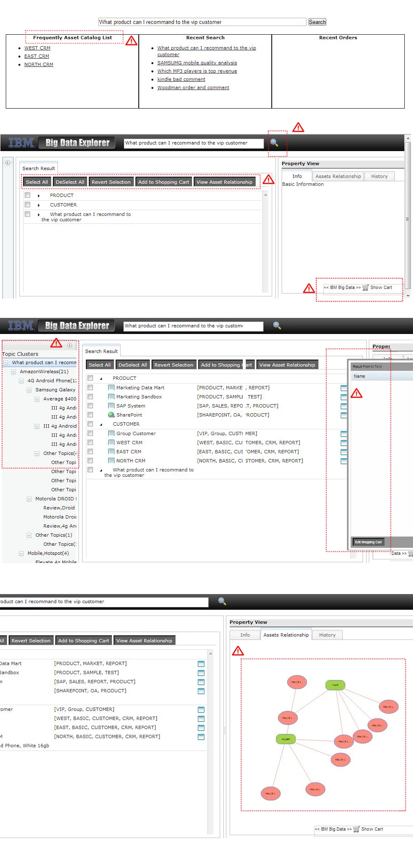Image resolution: width=413 pixels, height=862 pixels.
Task: Tick checkbox for WEST CRM result row
Action: point(90,443)
